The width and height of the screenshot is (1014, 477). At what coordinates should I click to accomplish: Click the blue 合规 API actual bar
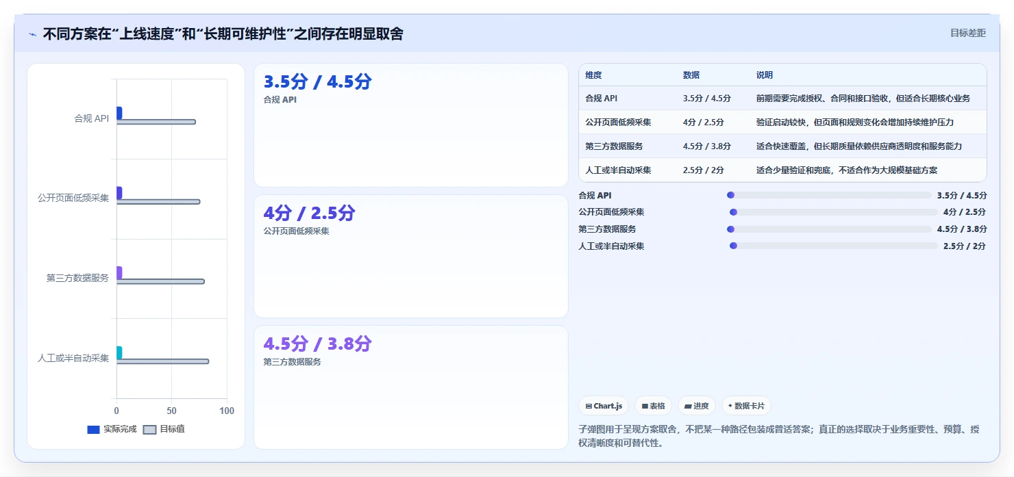tap(119, 113)
